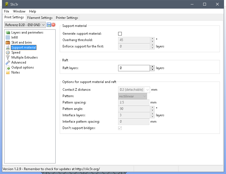226x174 pixels.
Task: Open the Window menu
Action: point(19,11)
